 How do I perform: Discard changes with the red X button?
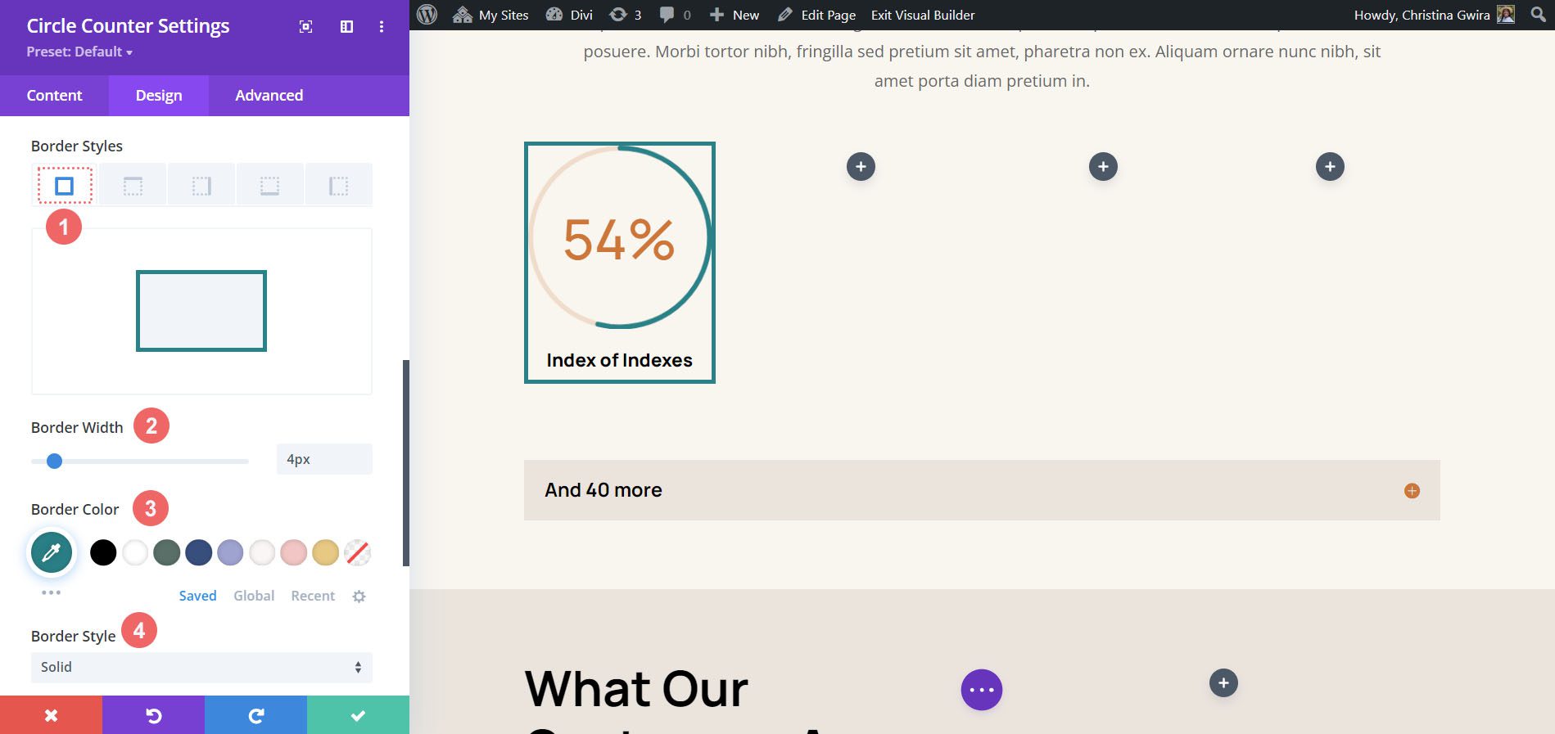pyautogui.click(x=51, y=715)
